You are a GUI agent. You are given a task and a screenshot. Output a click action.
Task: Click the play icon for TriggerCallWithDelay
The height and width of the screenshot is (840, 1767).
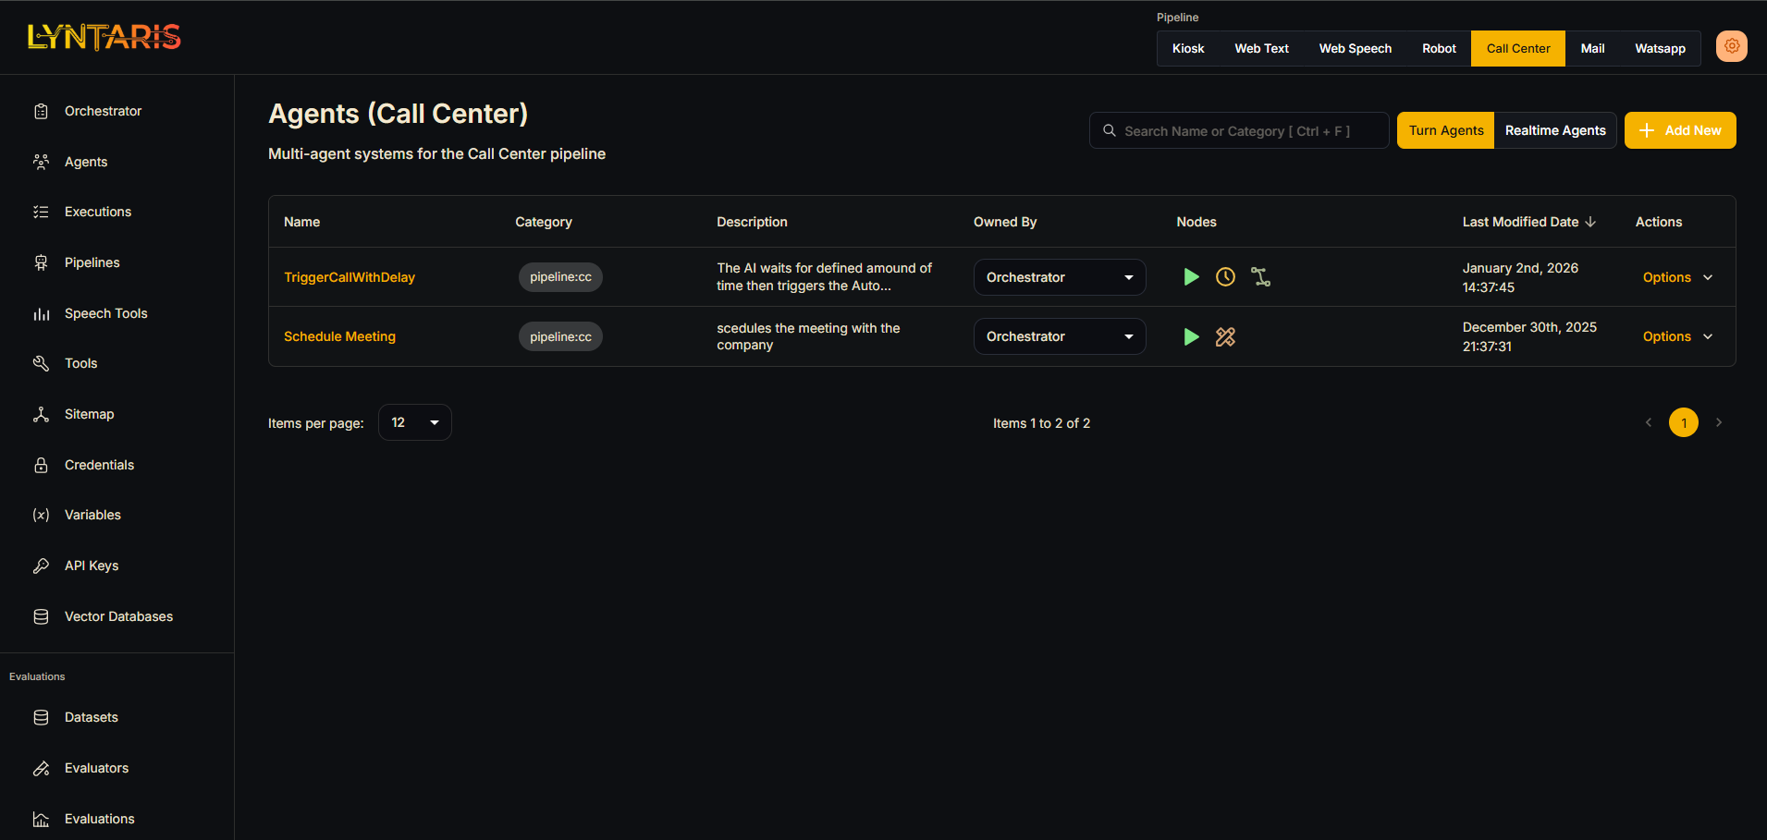1191,277
